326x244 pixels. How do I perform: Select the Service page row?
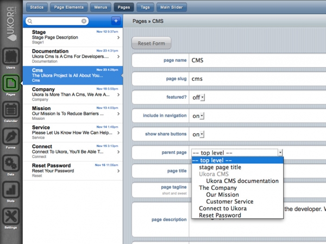coord(73,133)
